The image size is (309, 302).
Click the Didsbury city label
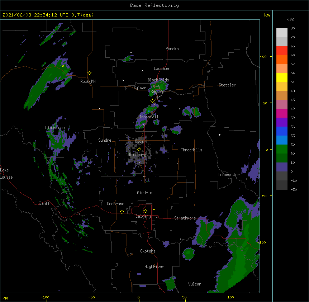138,155
